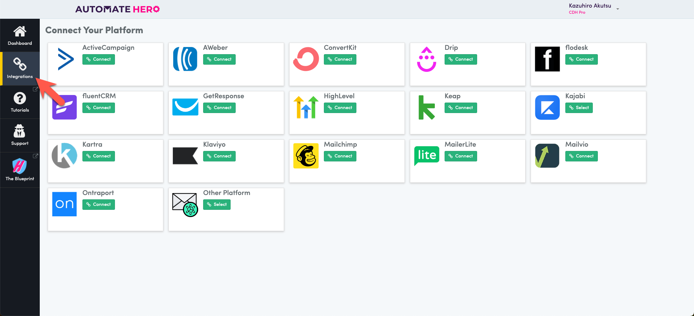Connect the Drip platform

pyautogui.click(x=461, y=59)
